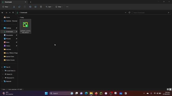172x96 pixels.
Task: Collapse the Today group header
Action: pos(19,17)
